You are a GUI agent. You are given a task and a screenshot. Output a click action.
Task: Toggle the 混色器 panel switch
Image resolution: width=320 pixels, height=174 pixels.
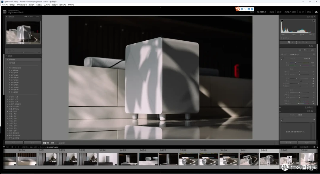pyautogui.click(x=280, y=111)
